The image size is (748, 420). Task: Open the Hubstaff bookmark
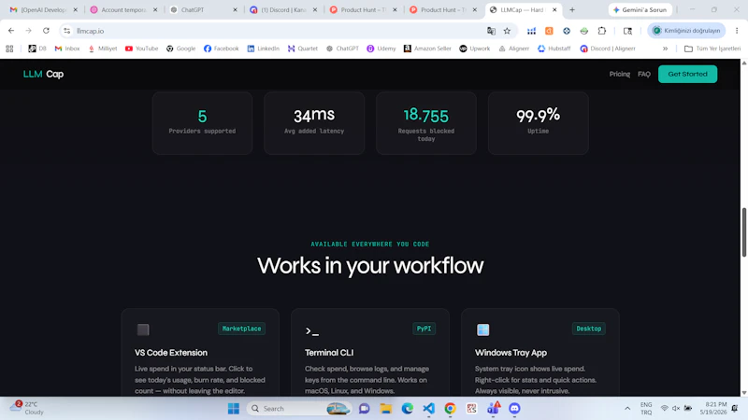pos(554,49)
